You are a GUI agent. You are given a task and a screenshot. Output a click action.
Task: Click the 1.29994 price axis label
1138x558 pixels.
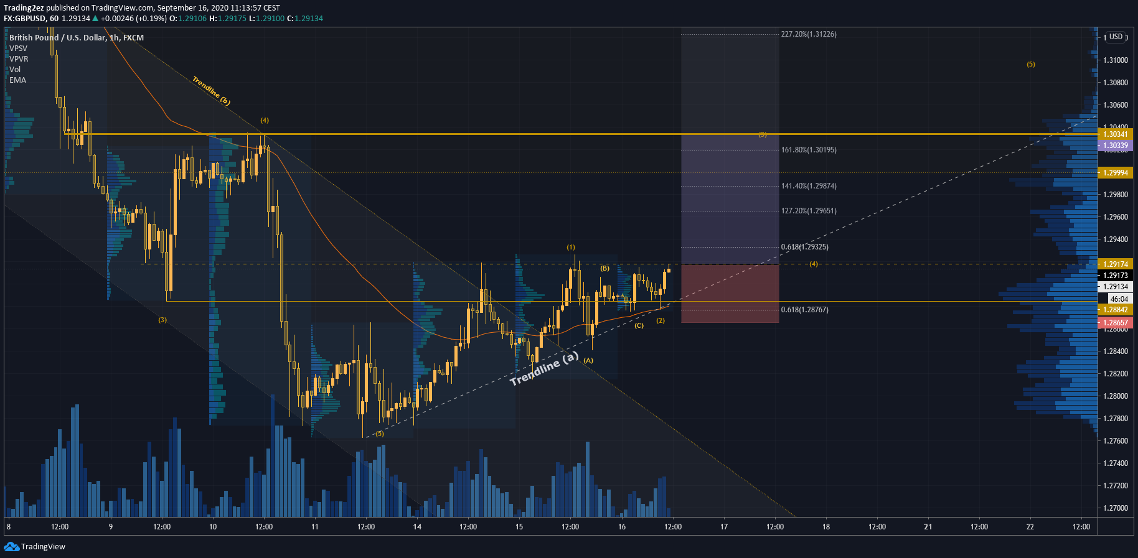(x=1115, y=173)
